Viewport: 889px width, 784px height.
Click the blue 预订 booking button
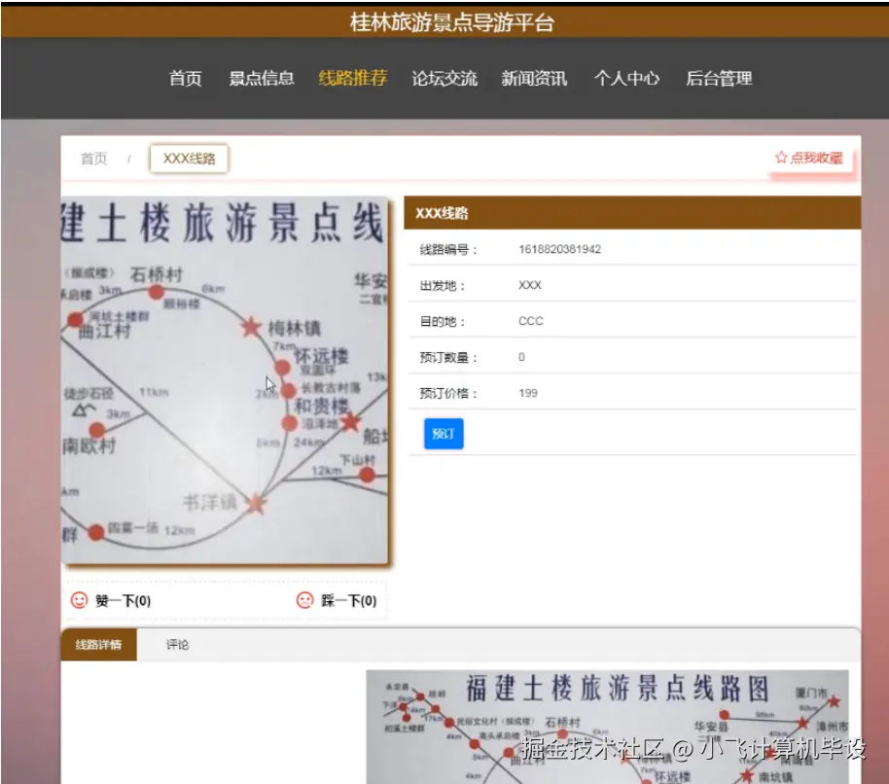tap(443, 434)
